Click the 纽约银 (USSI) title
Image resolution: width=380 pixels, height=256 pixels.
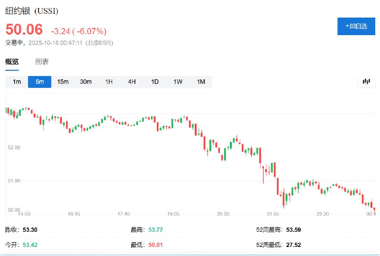[x=32, y=10]
